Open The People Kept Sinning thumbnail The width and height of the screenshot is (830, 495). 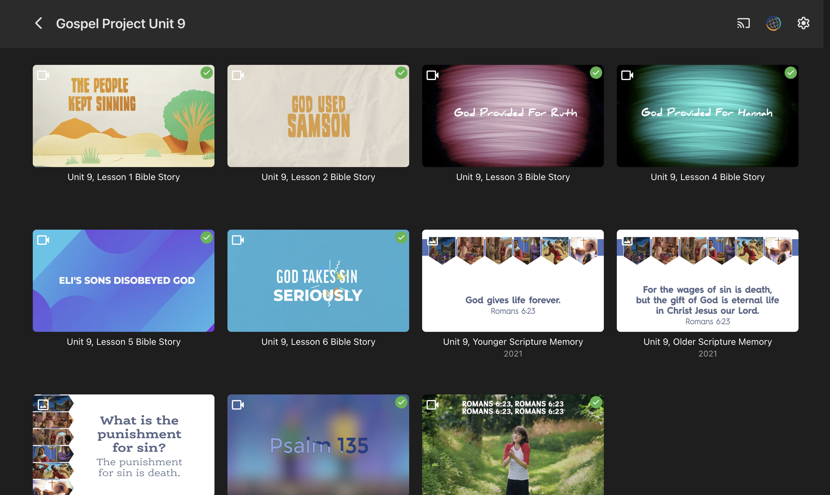click(x=123, y=116)
